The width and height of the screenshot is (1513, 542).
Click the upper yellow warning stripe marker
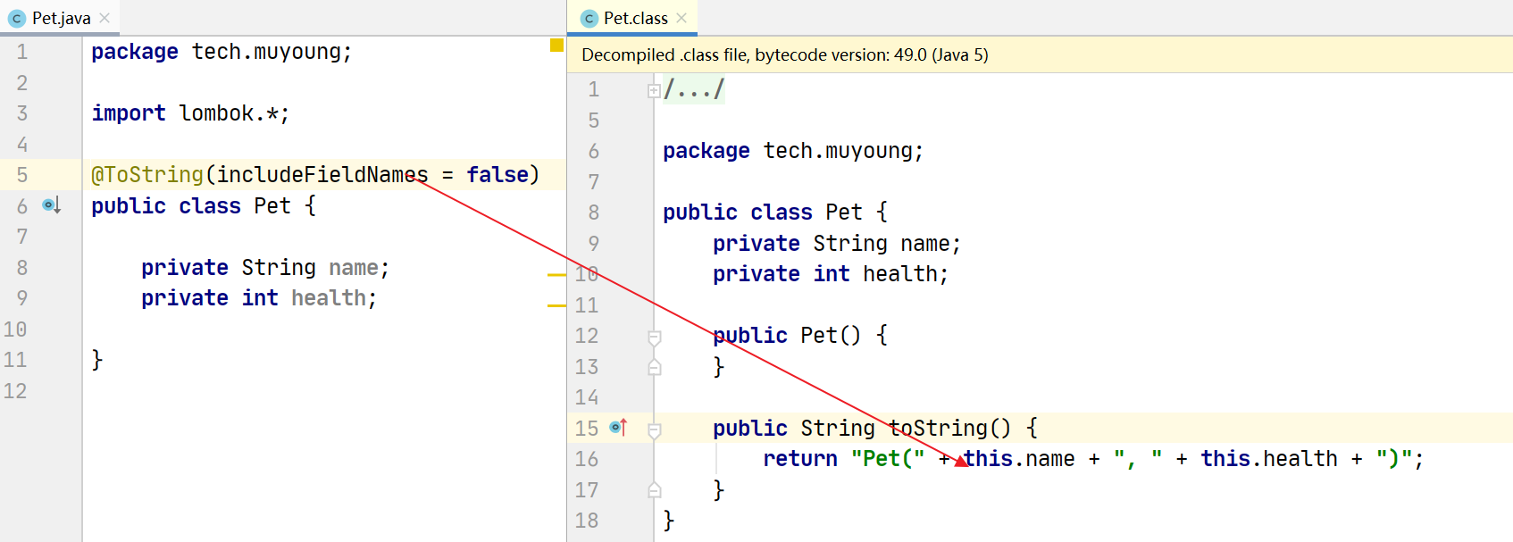coord(556,275)
